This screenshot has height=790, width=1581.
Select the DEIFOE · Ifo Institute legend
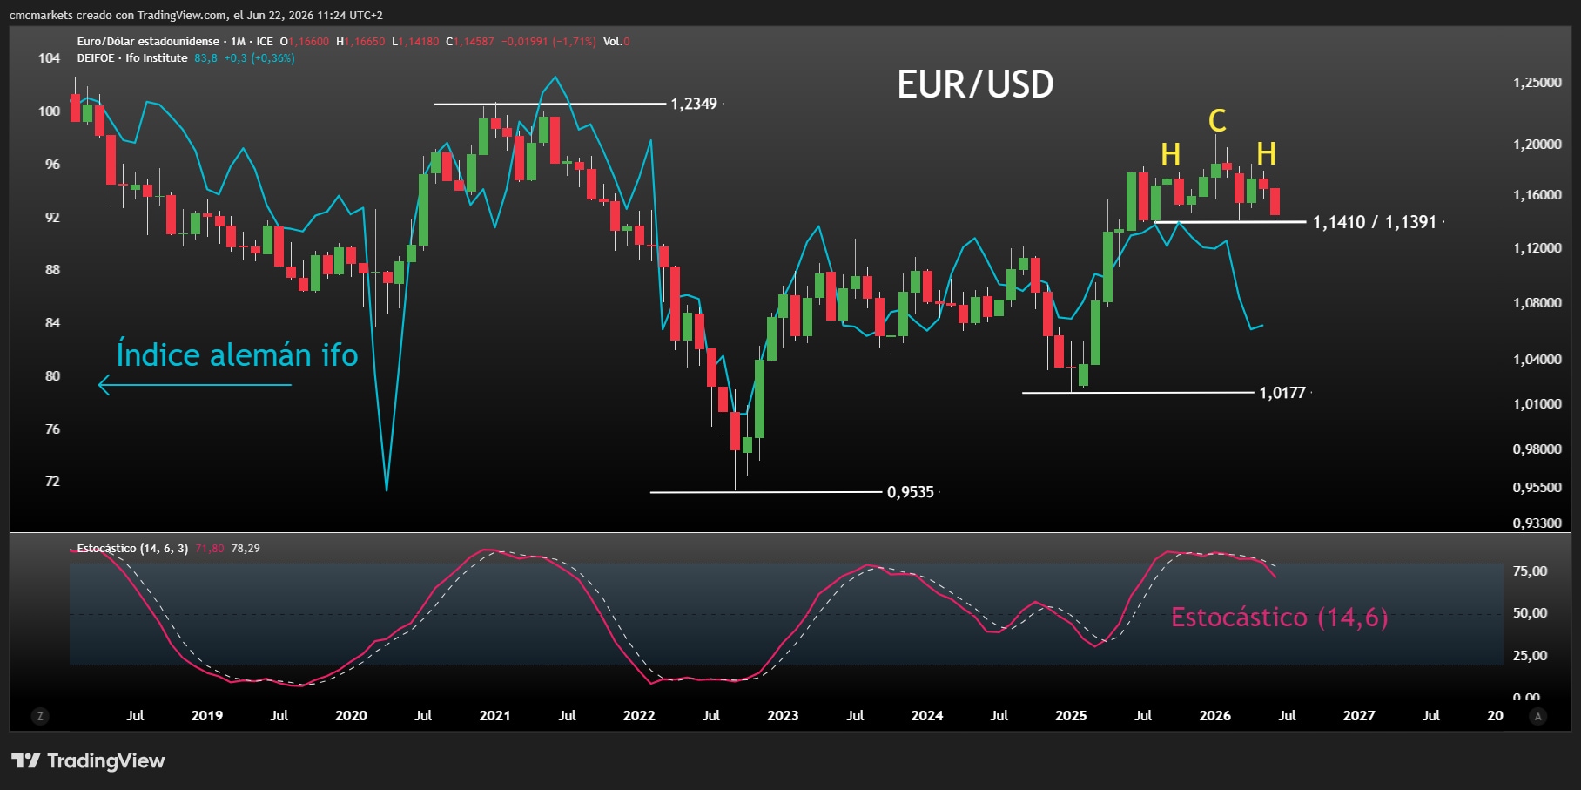click(x=132, y=57)
